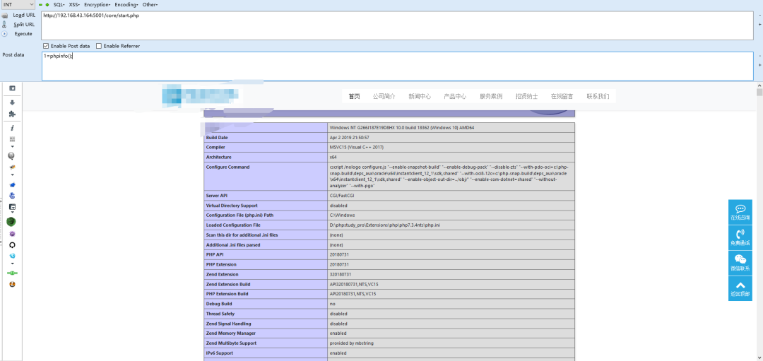763x361 pixels.
Task: Click the 'CGI/FastCGI' Server API value
Action: 342,196
